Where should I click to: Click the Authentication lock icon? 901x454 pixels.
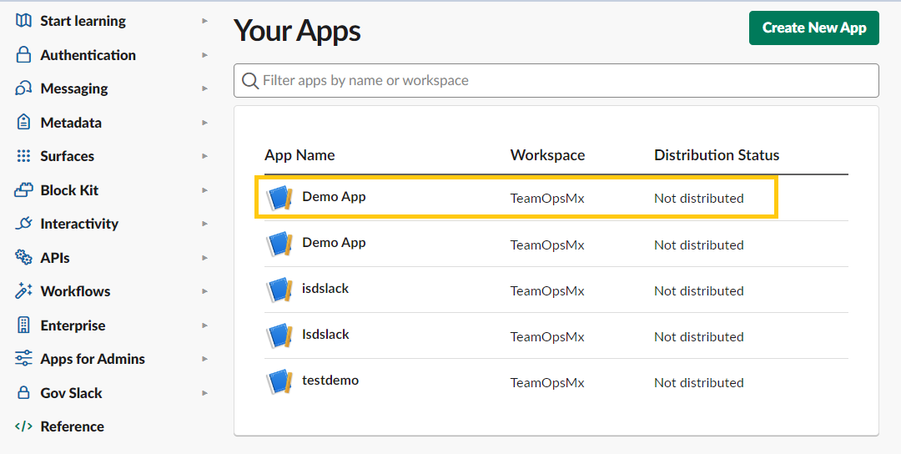[23, 55]
